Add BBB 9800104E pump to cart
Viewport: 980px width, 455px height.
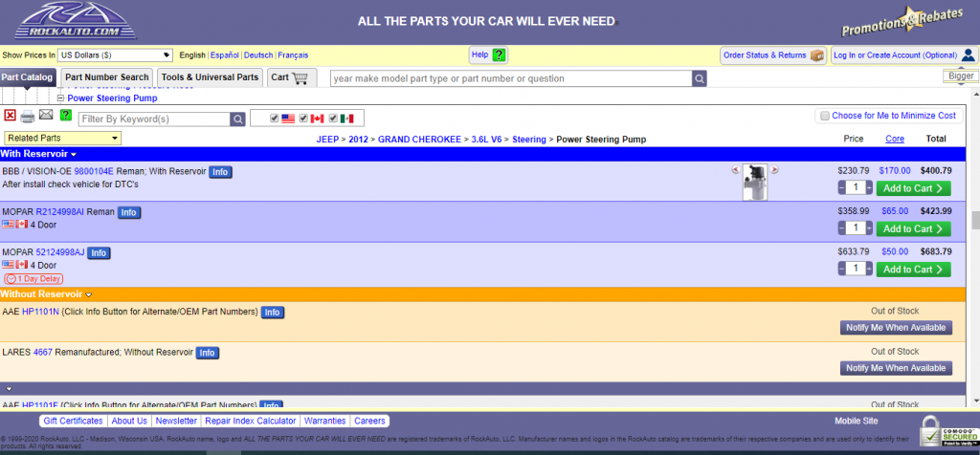point(913,188)
